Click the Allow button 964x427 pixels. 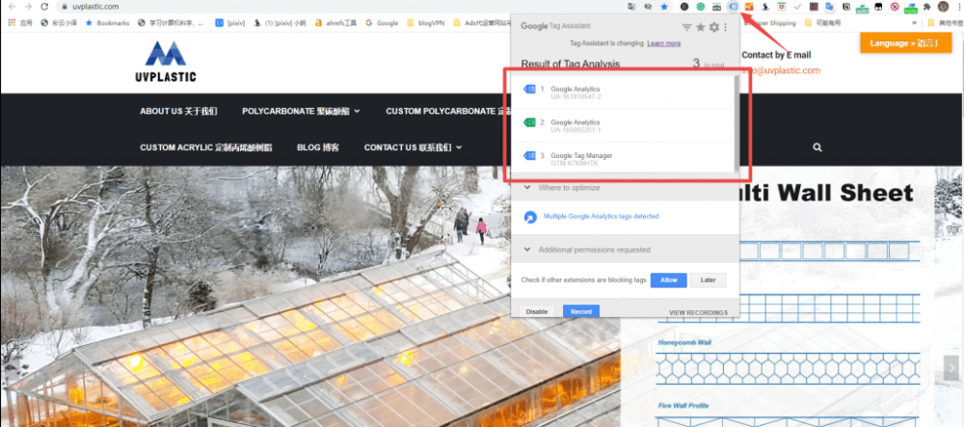coord(668,280)
